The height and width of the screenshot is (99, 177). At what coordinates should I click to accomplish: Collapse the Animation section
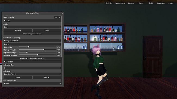pos(32,62)
